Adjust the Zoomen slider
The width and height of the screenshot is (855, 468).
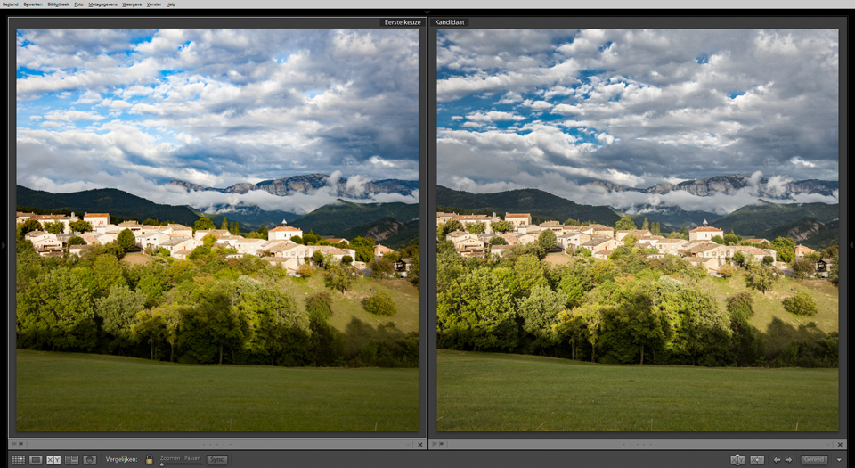[x=162, y=464]
